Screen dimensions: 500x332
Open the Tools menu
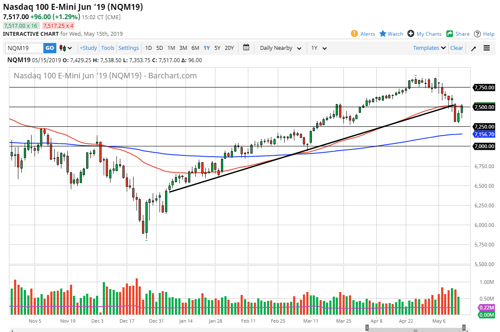(x=108, y=48)
